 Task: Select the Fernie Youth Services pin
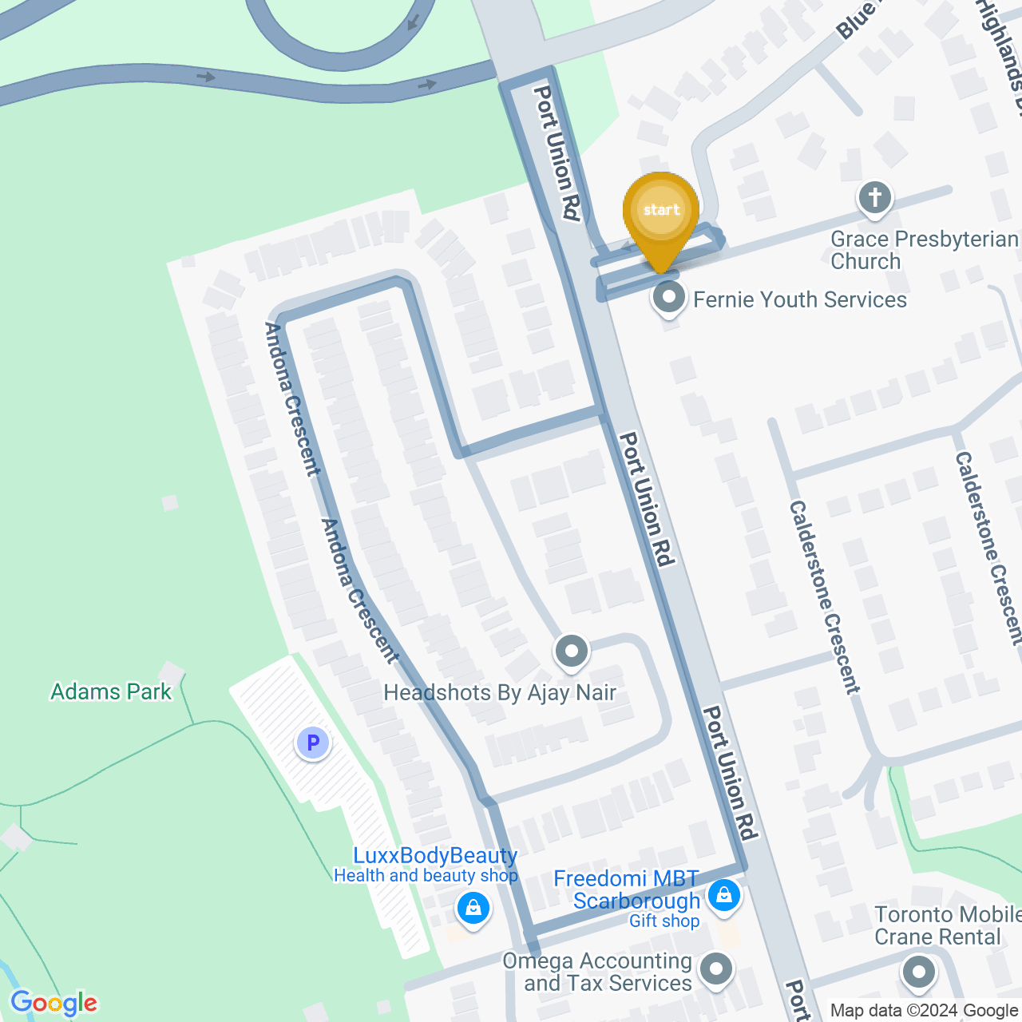pyautogui.click(x=669, y=299)
